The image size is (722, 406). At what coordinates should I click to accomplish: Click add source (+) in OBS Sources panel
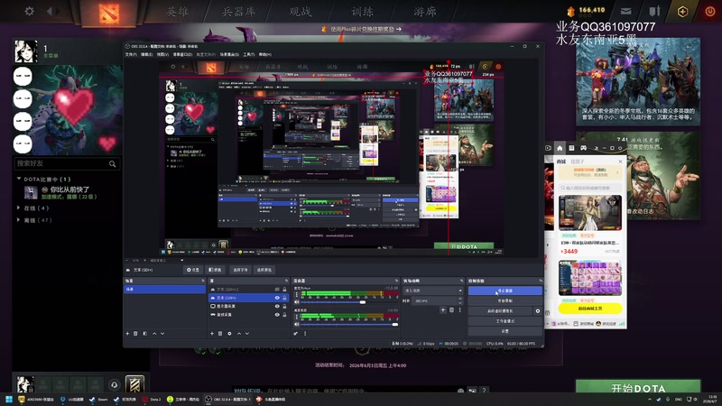click(212, 333)
